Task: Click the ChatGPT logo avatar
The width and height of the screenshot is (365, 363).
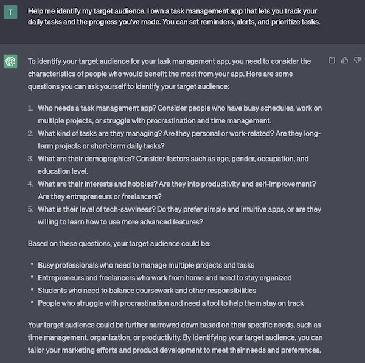Action: tap(10, 61)
